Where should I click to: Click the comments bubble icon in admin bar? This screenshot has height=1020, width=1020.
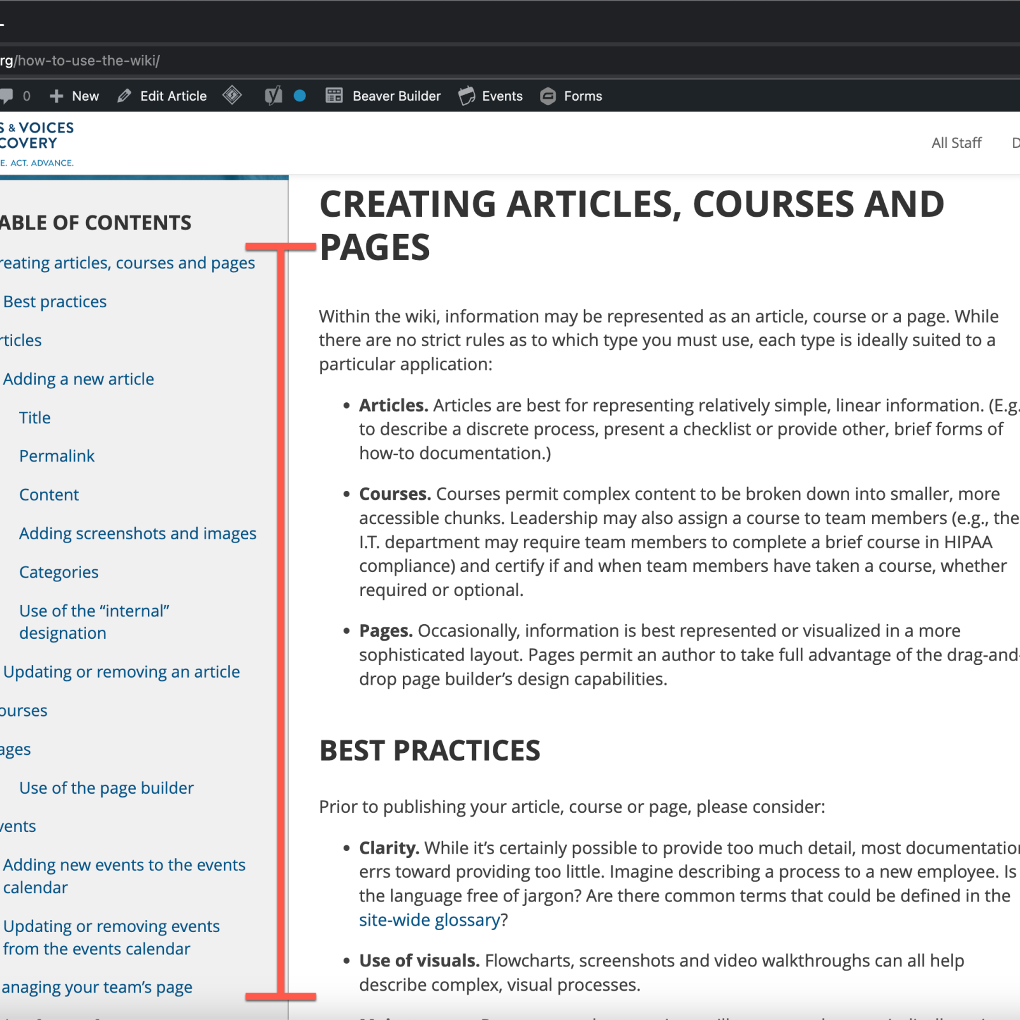(6, 96)
